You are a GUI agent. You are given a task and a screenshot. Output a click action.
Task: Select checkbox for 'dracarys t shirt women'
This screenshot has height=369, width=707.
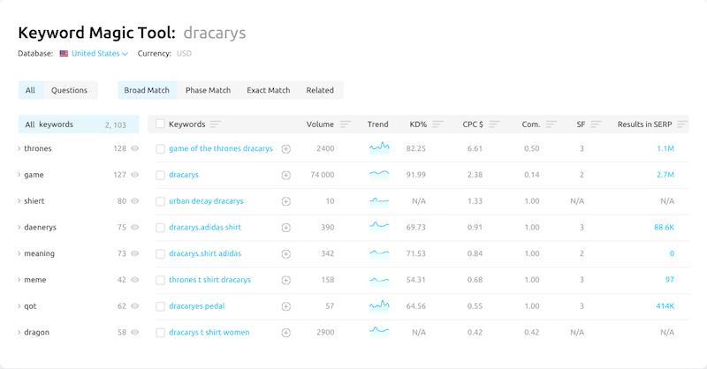click(x=160, y=333)
